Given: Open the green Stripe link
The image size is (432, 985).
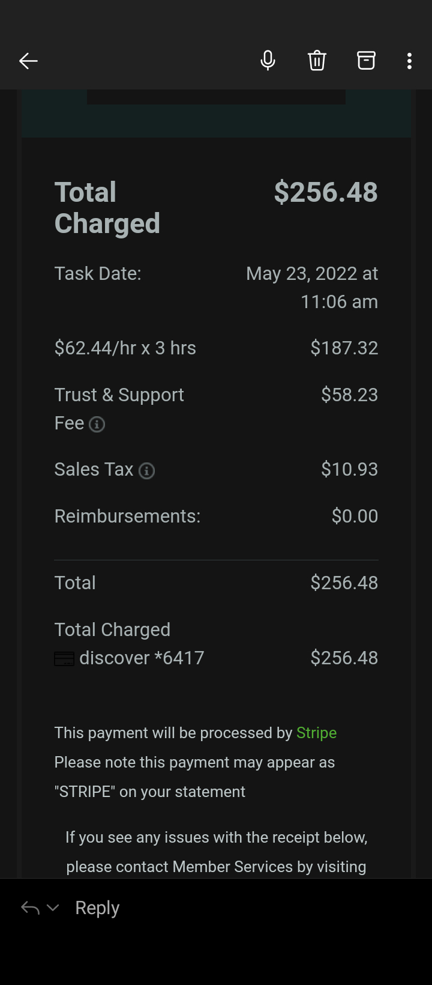Looking at the screenshot, I should tap(316, 733).
